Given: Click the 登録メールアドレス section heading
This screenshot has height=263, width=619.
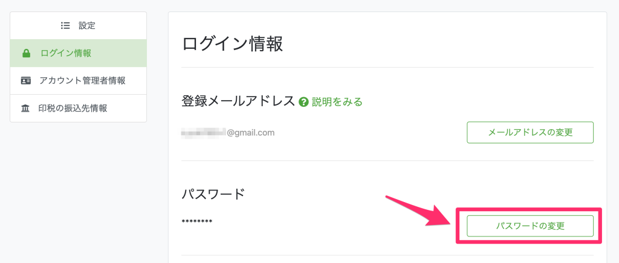Looking at the screenshot, I should 238,101.
